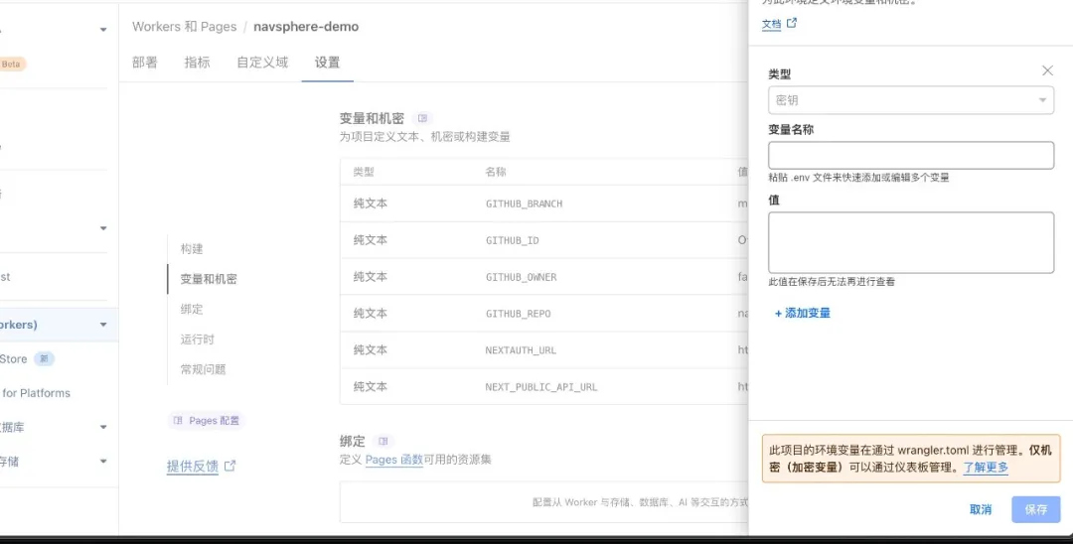Click the icon in the Pages 配置 badge
Viewport: 1073px width, 544px height.
[x=178, y=420]
